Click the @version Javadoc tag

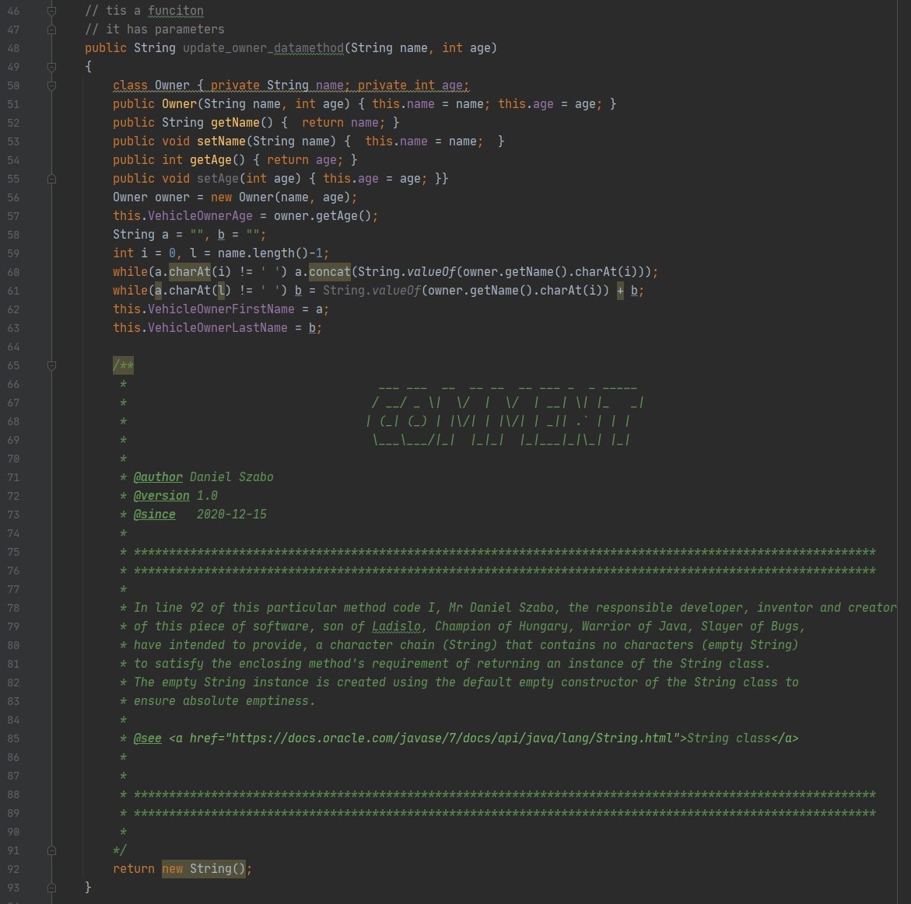click(x=161, y=496)
